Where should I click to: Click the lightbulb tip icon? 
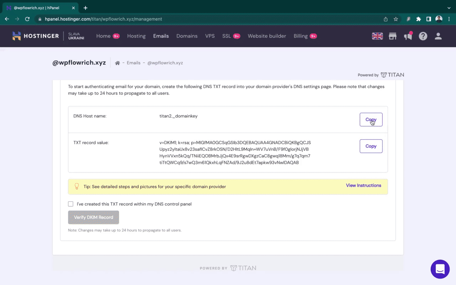[x=77, y=186]
